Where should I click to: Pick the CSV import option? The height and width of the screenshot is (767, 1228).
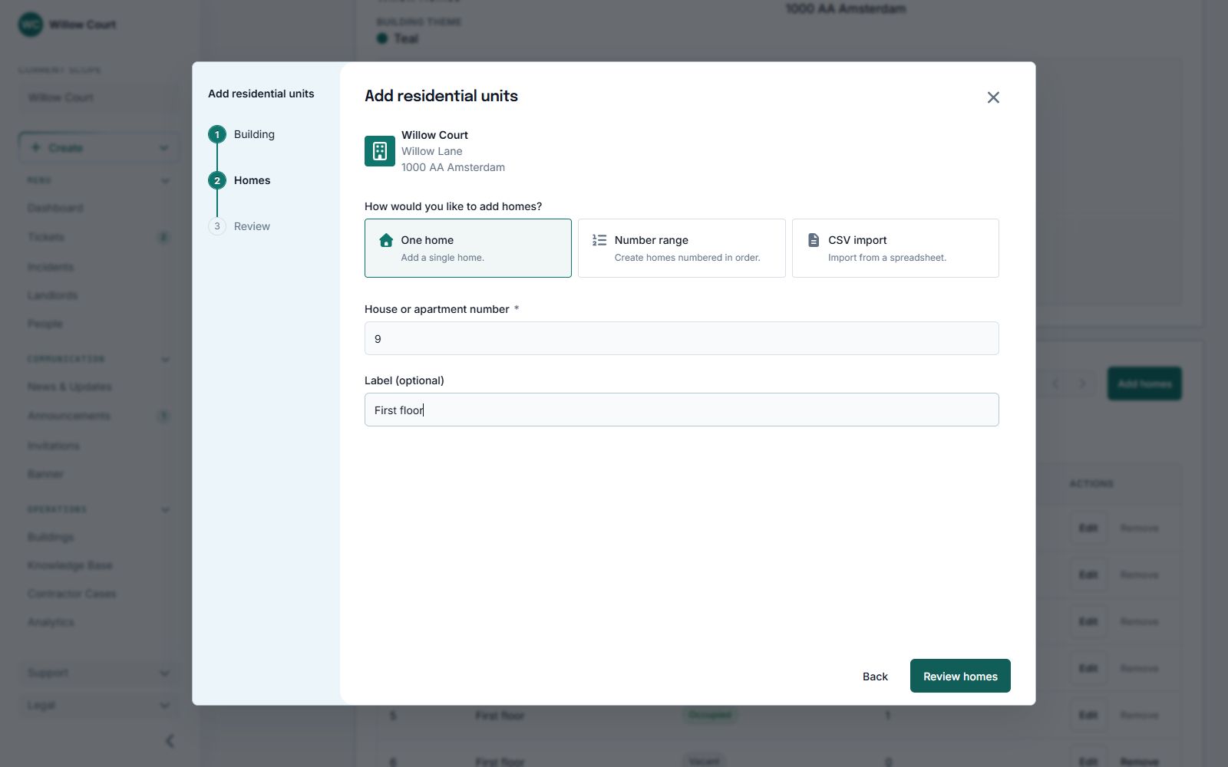coord(896,248)
